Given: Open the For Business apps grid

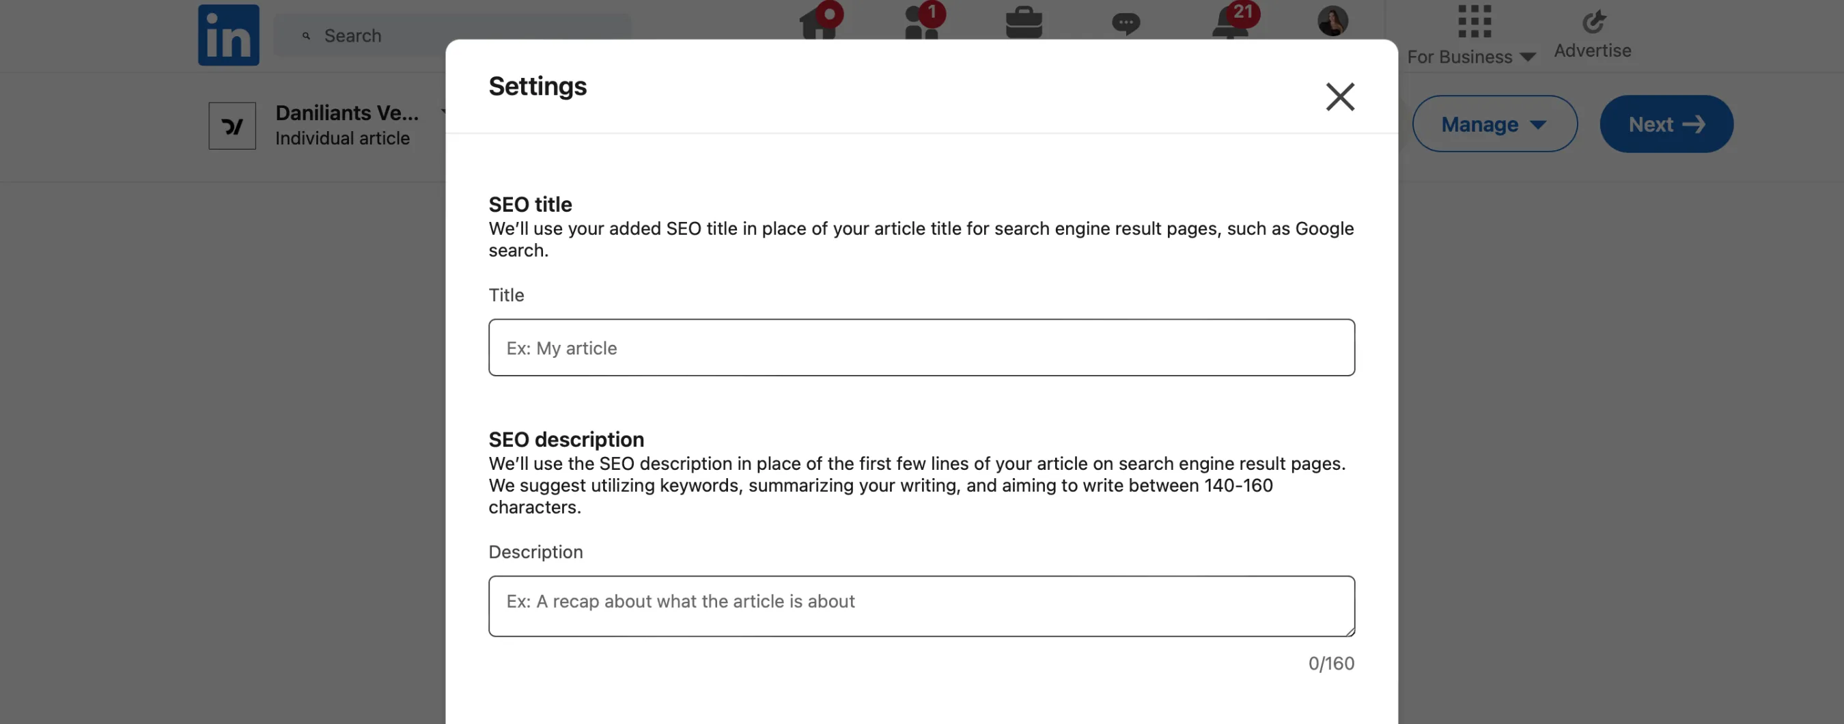Looking at the screenshot, I should [x=1474, y=21].
